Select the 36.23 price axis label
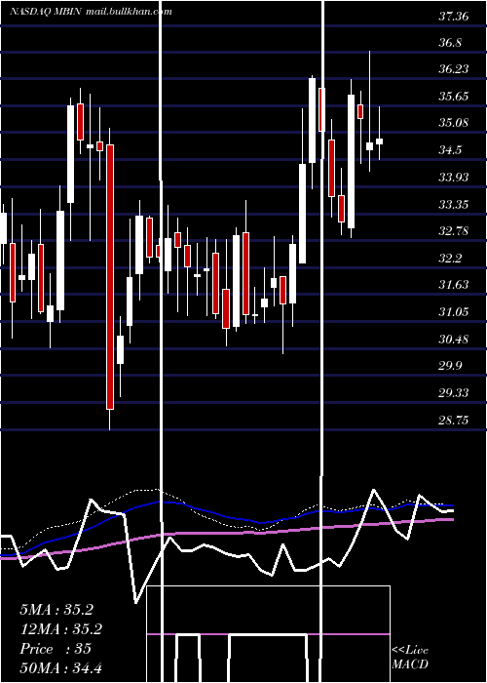Image resolution: width=487 pixels, height=683 pixels. 454,69
